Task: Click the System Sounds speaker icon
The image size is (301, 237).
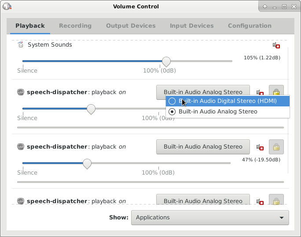Action: coord(20,45)
